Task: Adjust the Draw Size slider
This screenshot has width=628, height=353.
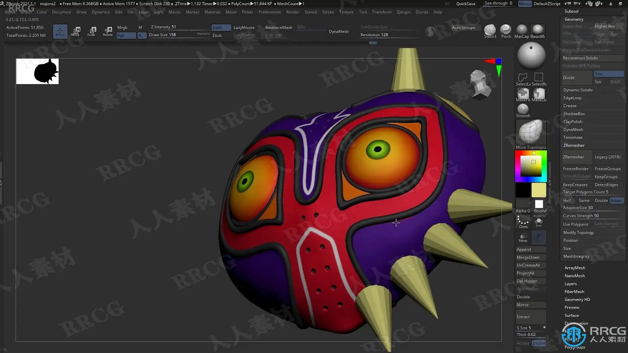Action: tap(179, 35)
